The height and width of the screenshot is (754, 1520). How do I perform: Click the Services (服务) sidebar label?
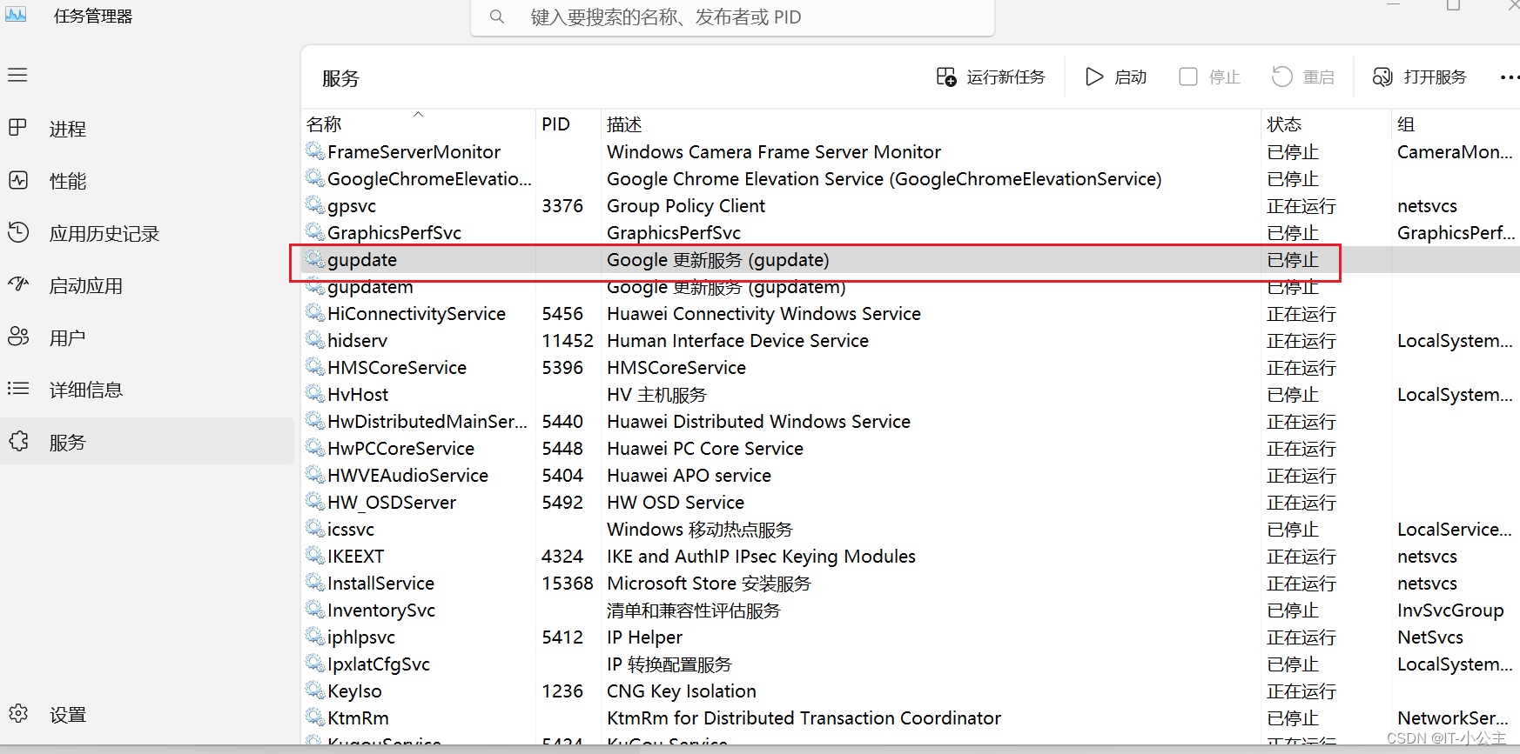tap(68, 443)
